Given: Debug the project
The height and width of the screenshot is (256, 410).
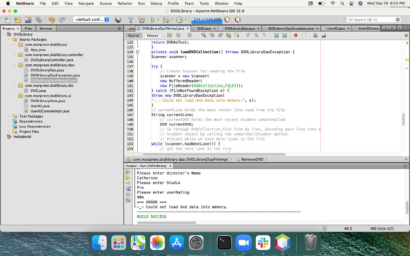Looking at the screenshot, I should click(166, 19).
